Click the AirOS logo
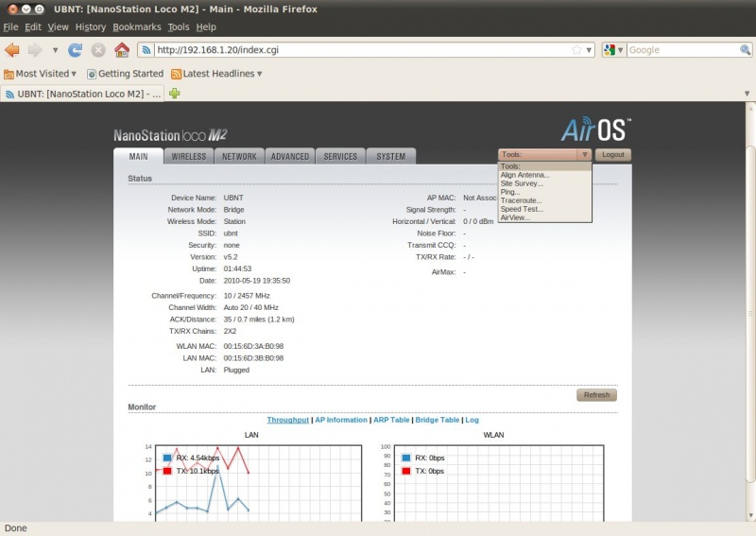 click(x=596, y=130)
